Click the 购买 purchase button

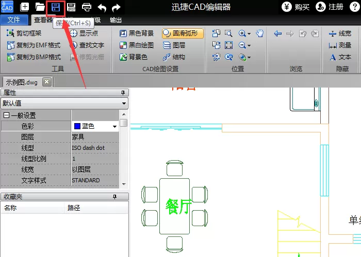pos(296,7)
